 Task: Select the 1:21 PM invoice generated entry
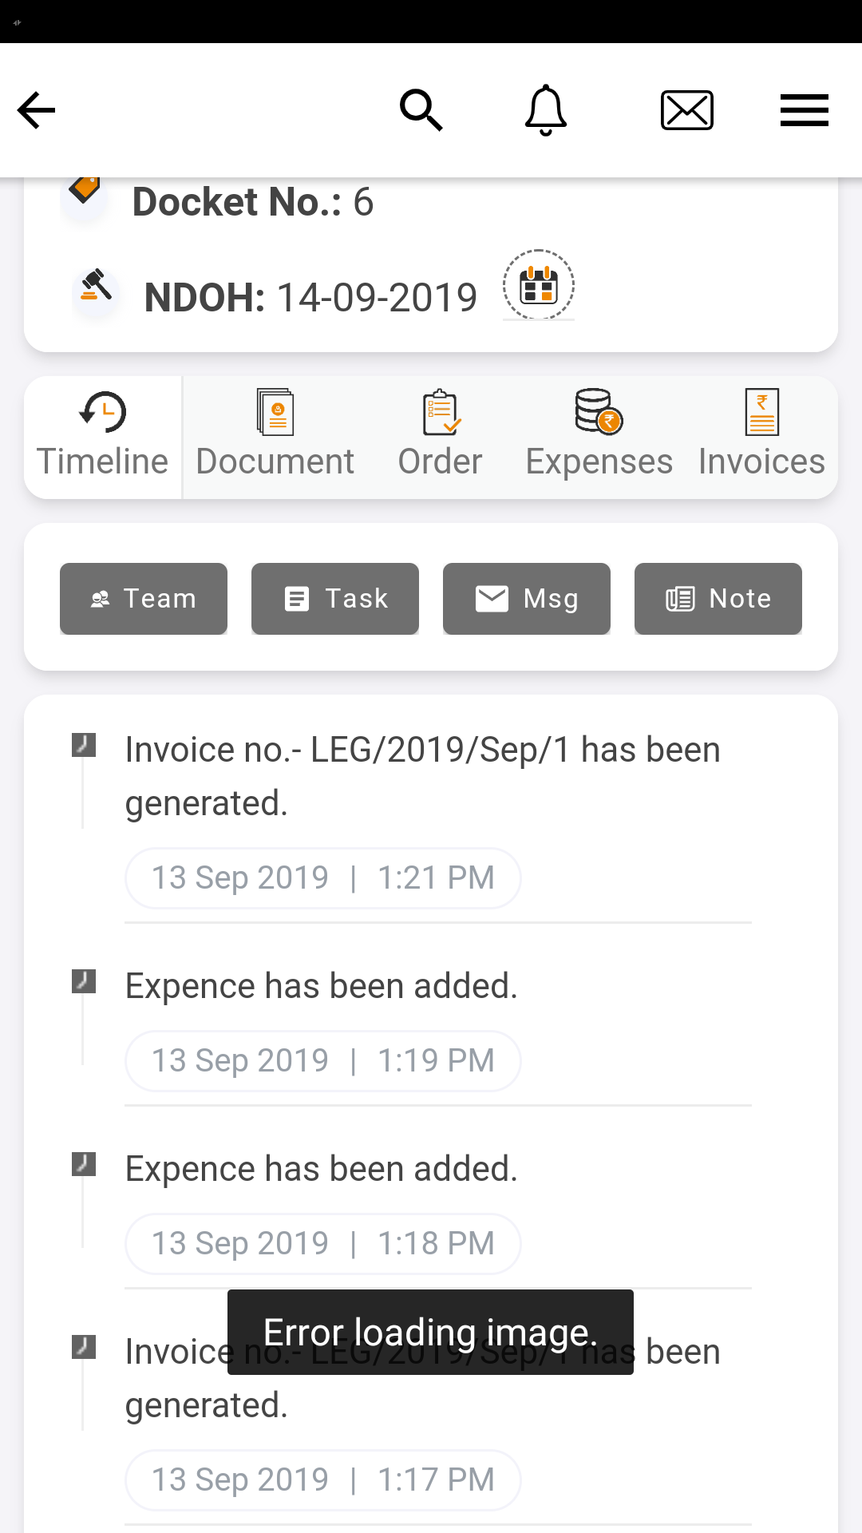click(x=423, y=776)
